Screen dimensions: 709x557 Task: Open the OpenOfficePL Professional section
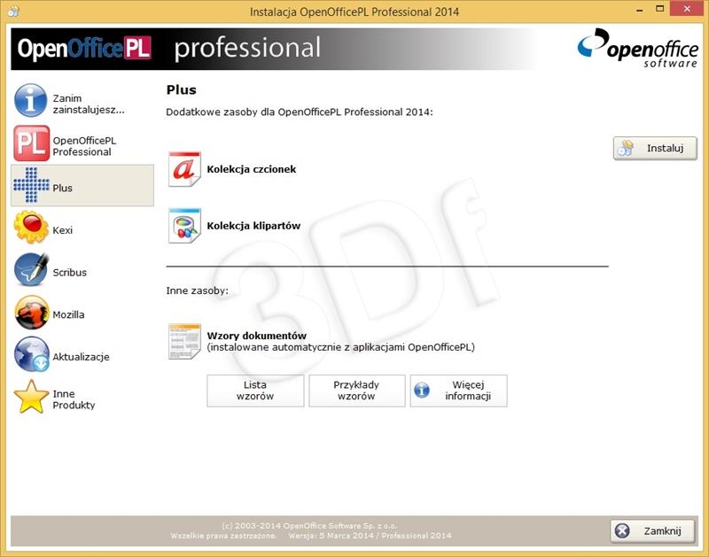click(x=82, y=143)
